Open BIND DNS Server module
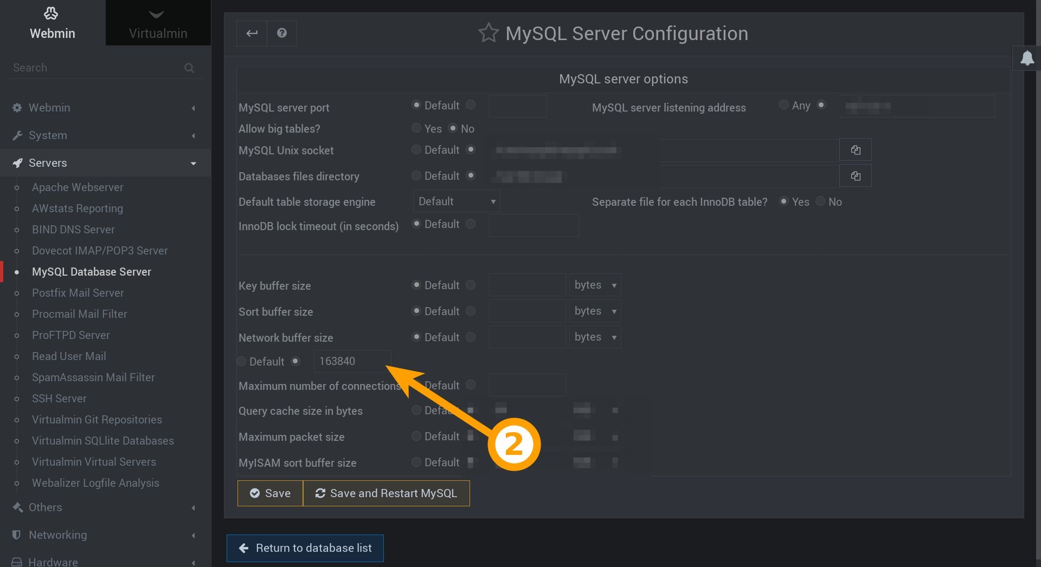Viewport: 1041px width, 567px height. (x=73, y=230)
